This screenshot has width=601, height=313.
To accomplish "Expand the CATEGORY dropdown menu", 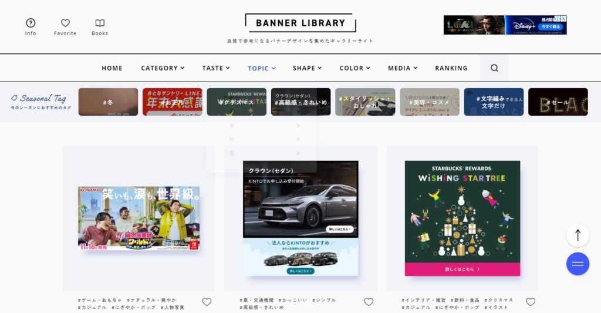I will (x=163, y=68).
